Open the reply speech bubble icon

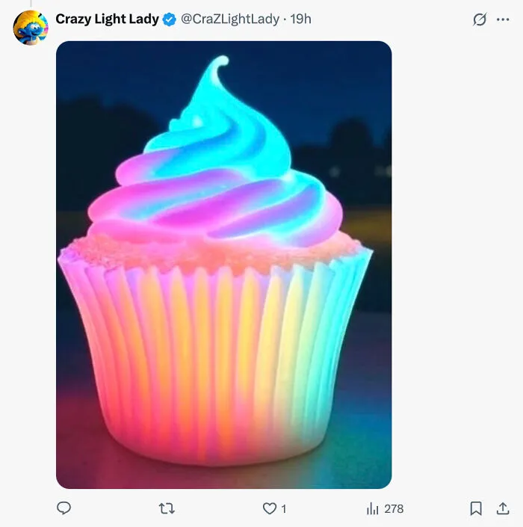point(64,508)
